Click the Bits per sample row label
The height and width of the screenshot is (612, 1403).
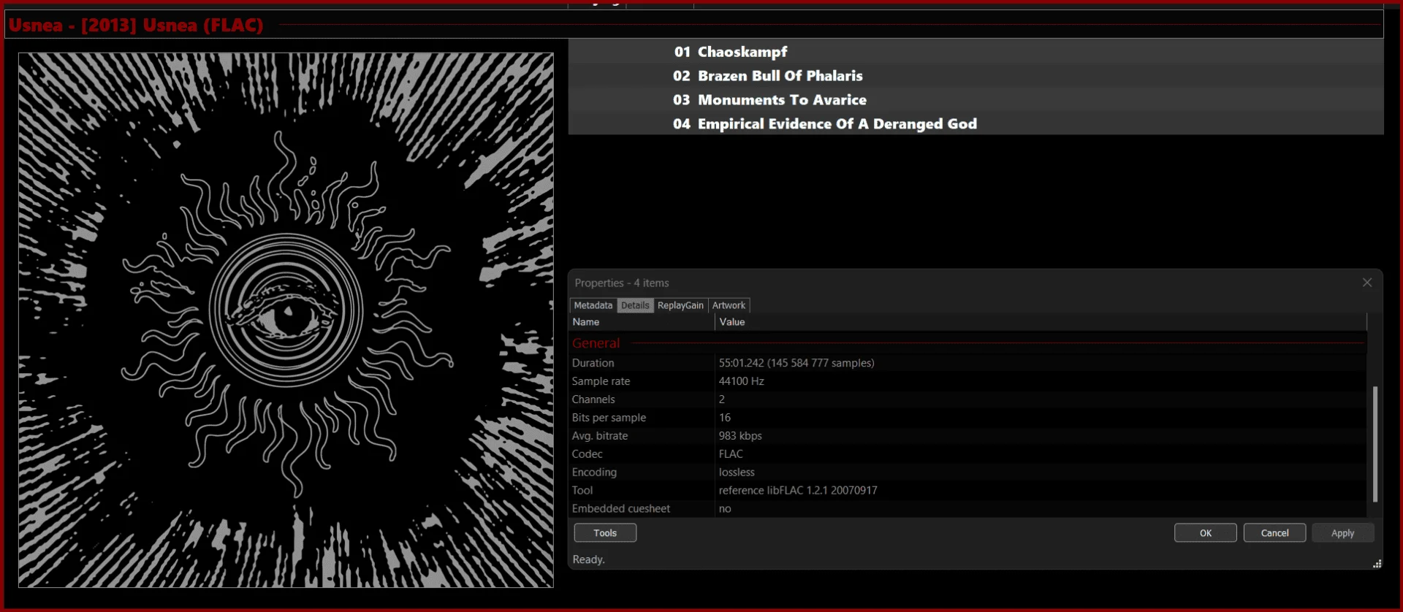(609, 418)
